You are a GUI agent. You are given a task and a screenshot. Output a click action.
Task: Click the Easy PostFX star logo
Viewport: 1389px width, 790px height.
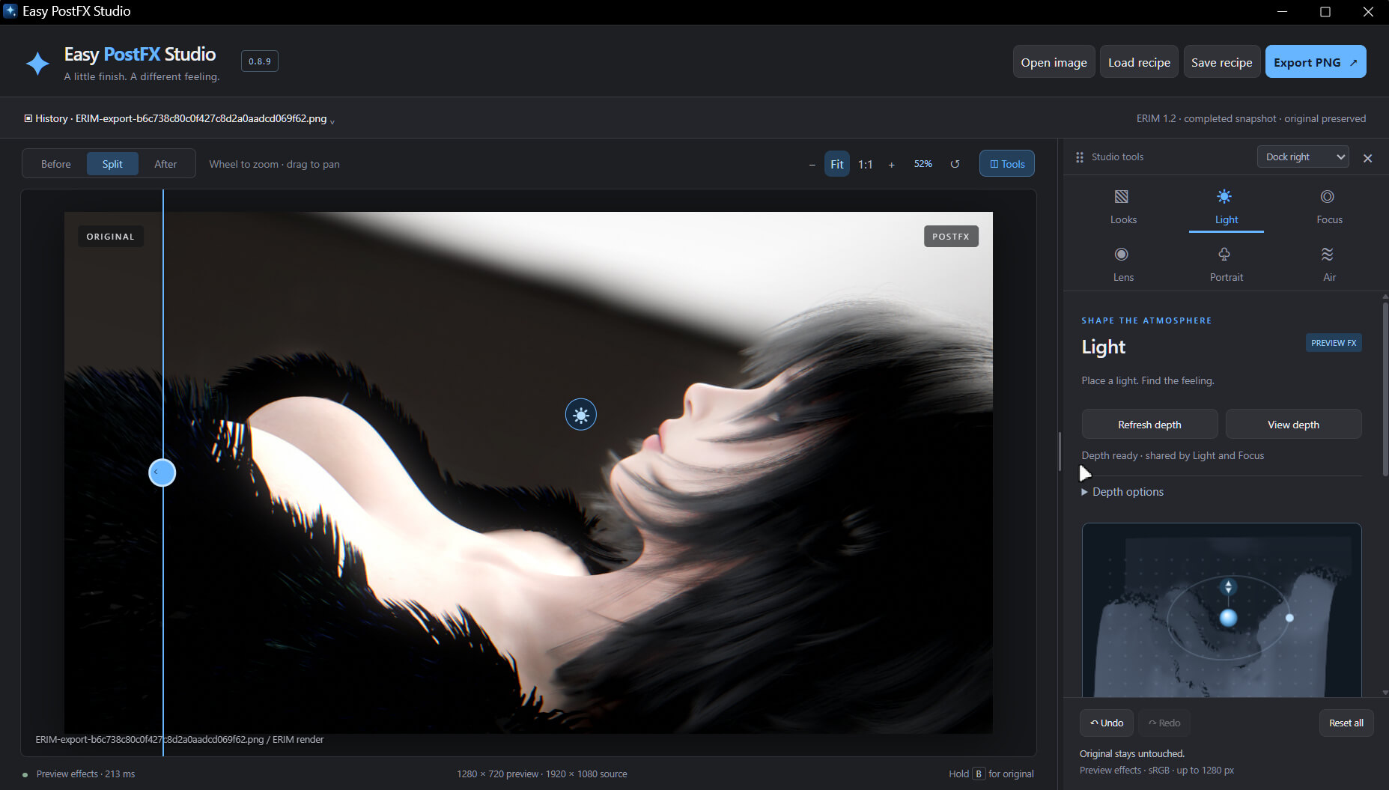[x=37, y=64]
